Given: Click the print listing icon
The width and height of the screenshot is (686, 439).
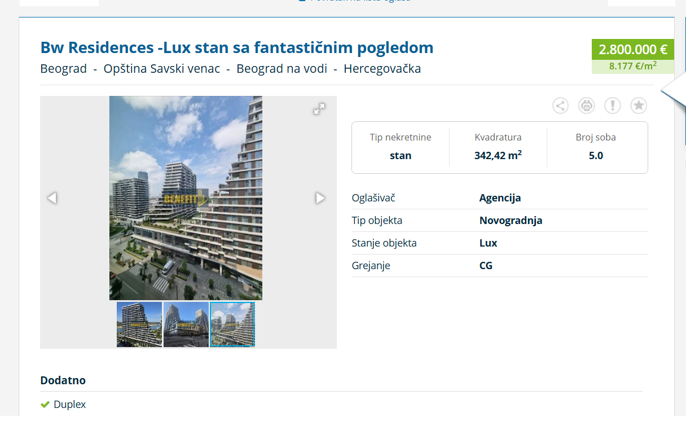Looking at the screenshot, I should (587, 106).
